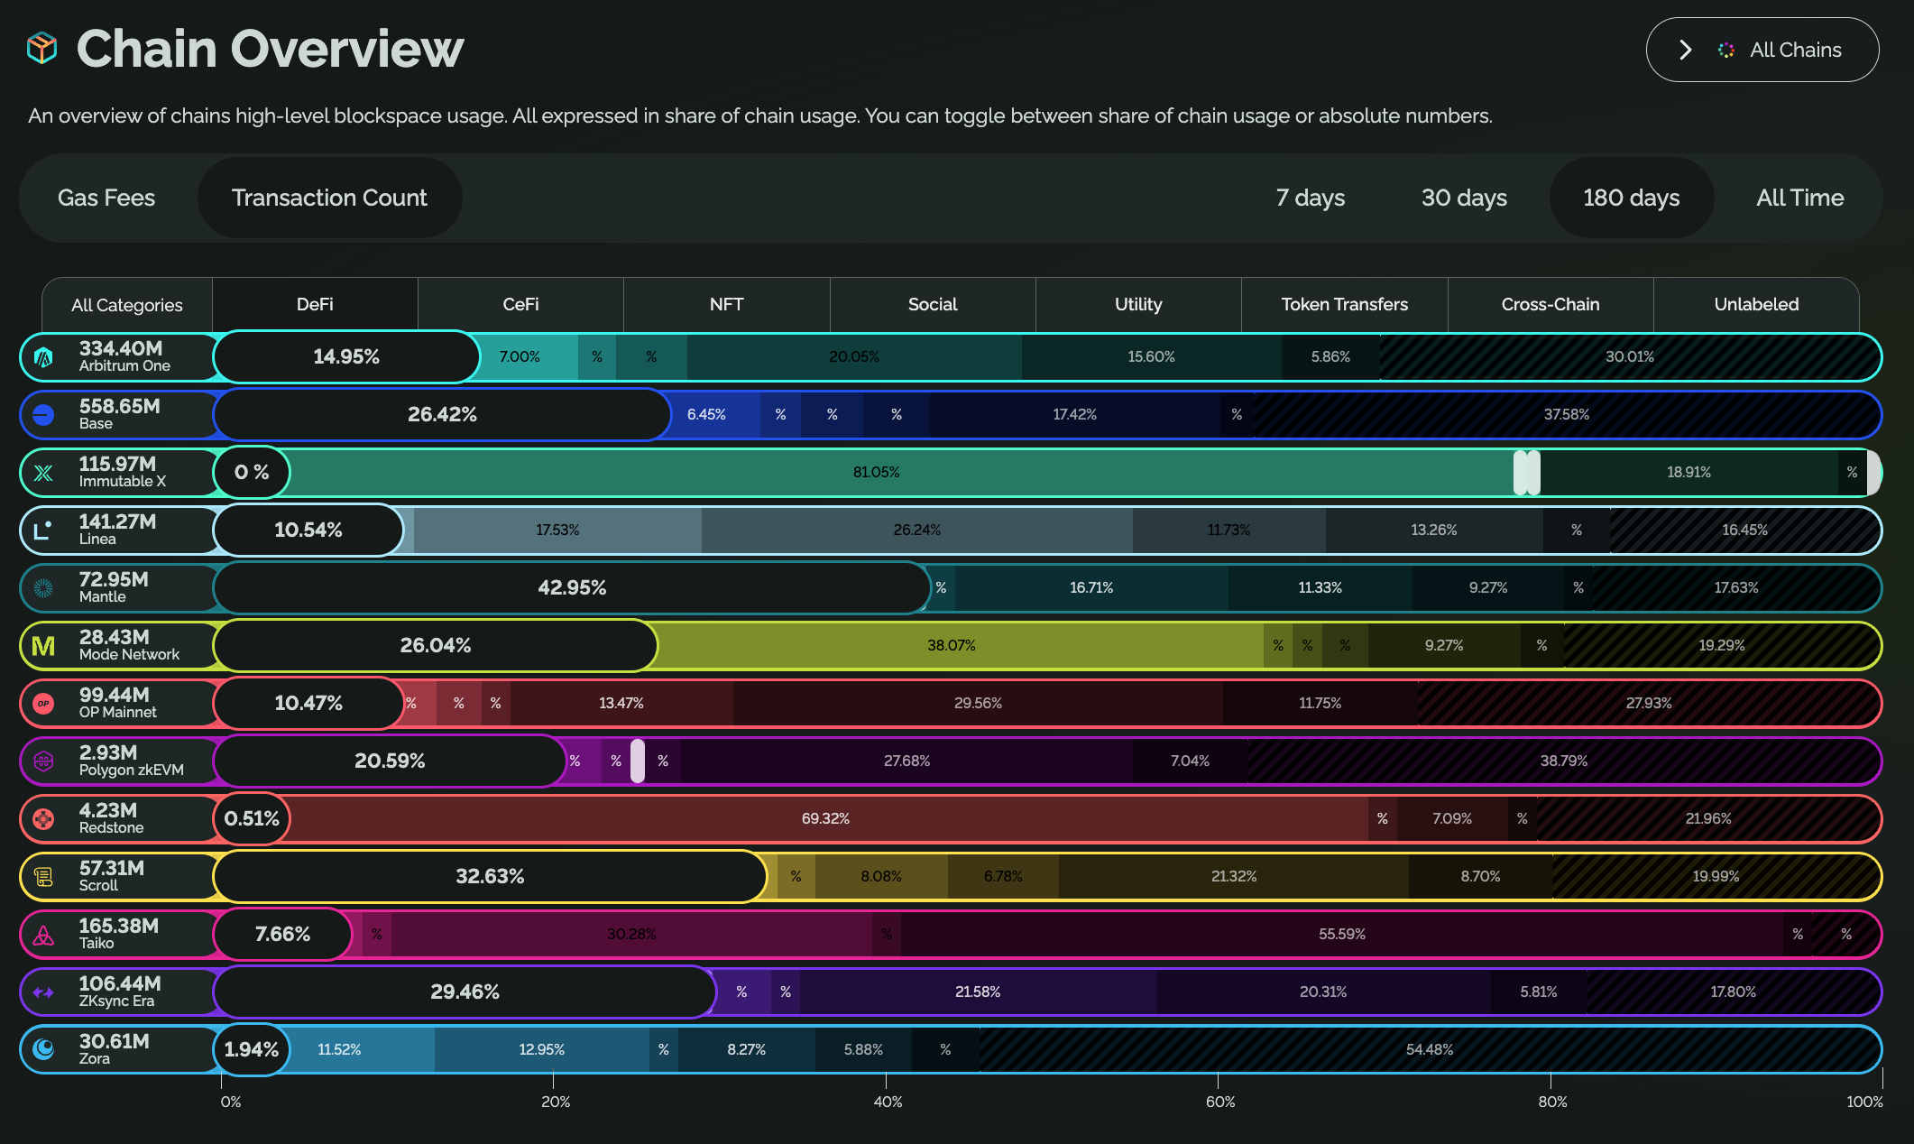The height and width of the screenshot is (1144, 1914).
Task: Expand the All Chains chevron arrow
Action: tap(1685, 50)
